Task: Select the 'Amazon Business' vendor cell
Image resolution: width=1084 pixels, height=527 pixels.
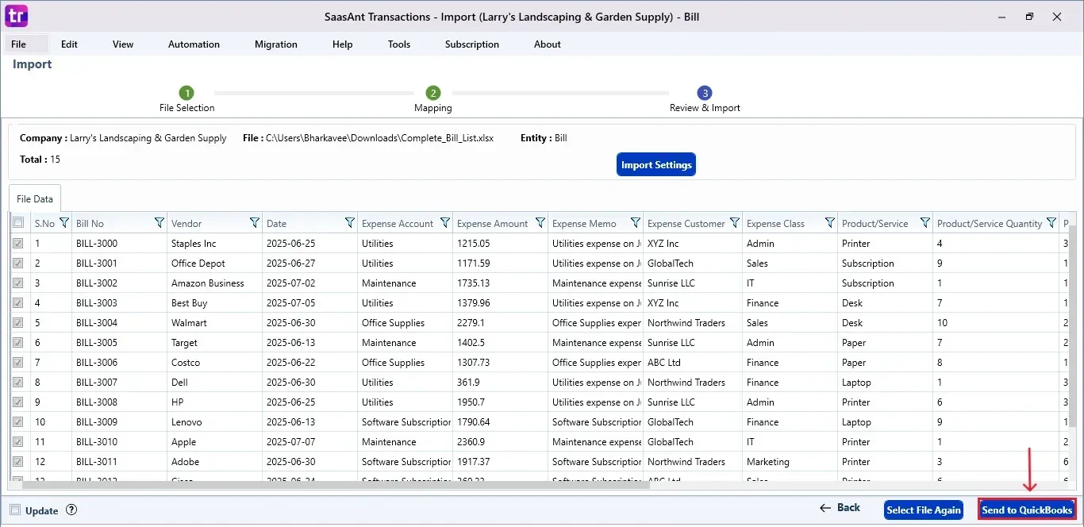Action: point(214,283)
